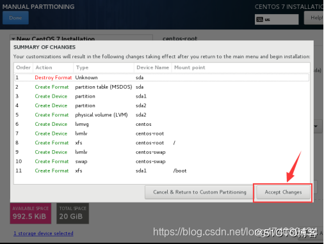Viewport: 324px width, 244px height.
Task: Select row 9 lvmlv centos-swap
Action: point(162,152)
